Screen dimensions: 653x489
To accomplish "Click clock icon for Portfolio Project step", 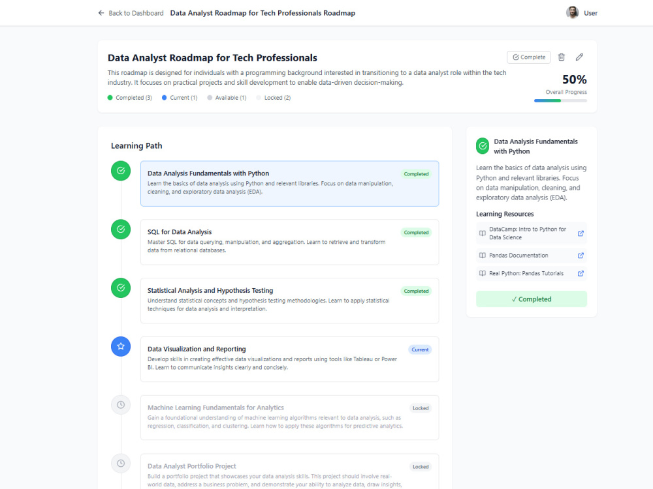I will click(x=121, y=463).
